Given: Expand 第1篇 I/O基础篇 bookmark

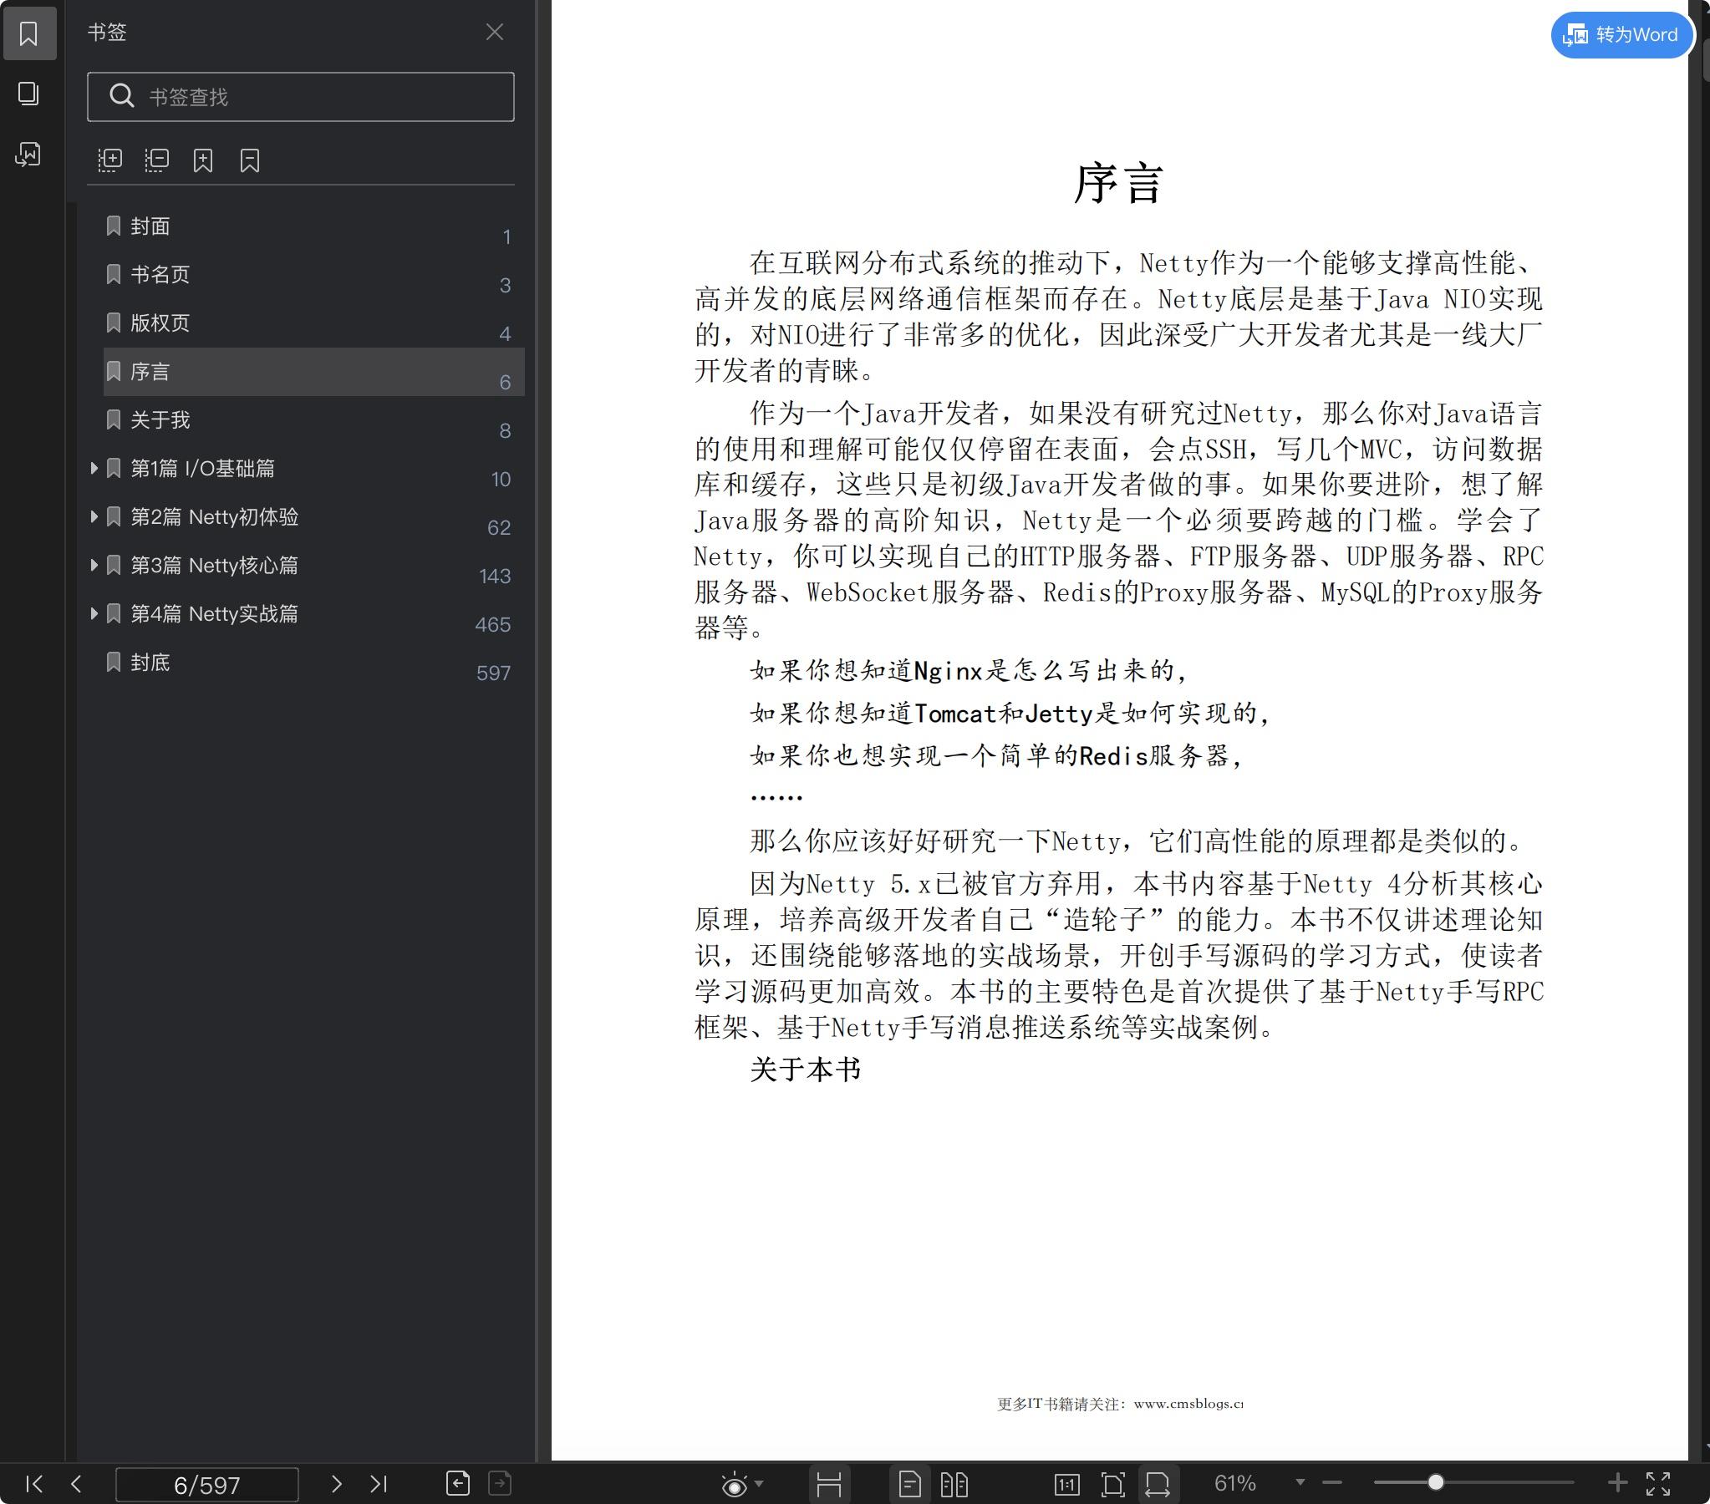Looking at the screenshot, I should (x=94, y=469).
